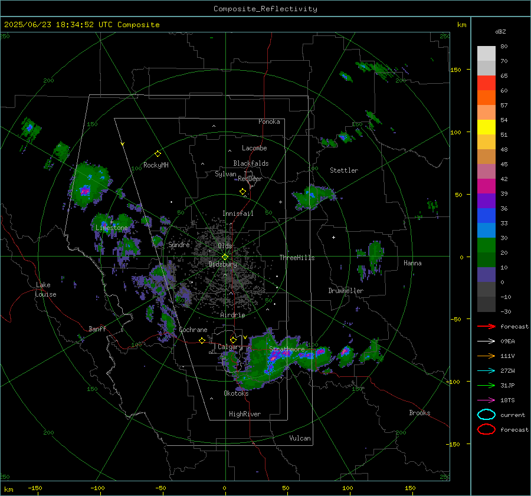The width and height of the screenshot is (531, 496).
Task: Click the Vulcan city label
Action: (x=300, y=438)
